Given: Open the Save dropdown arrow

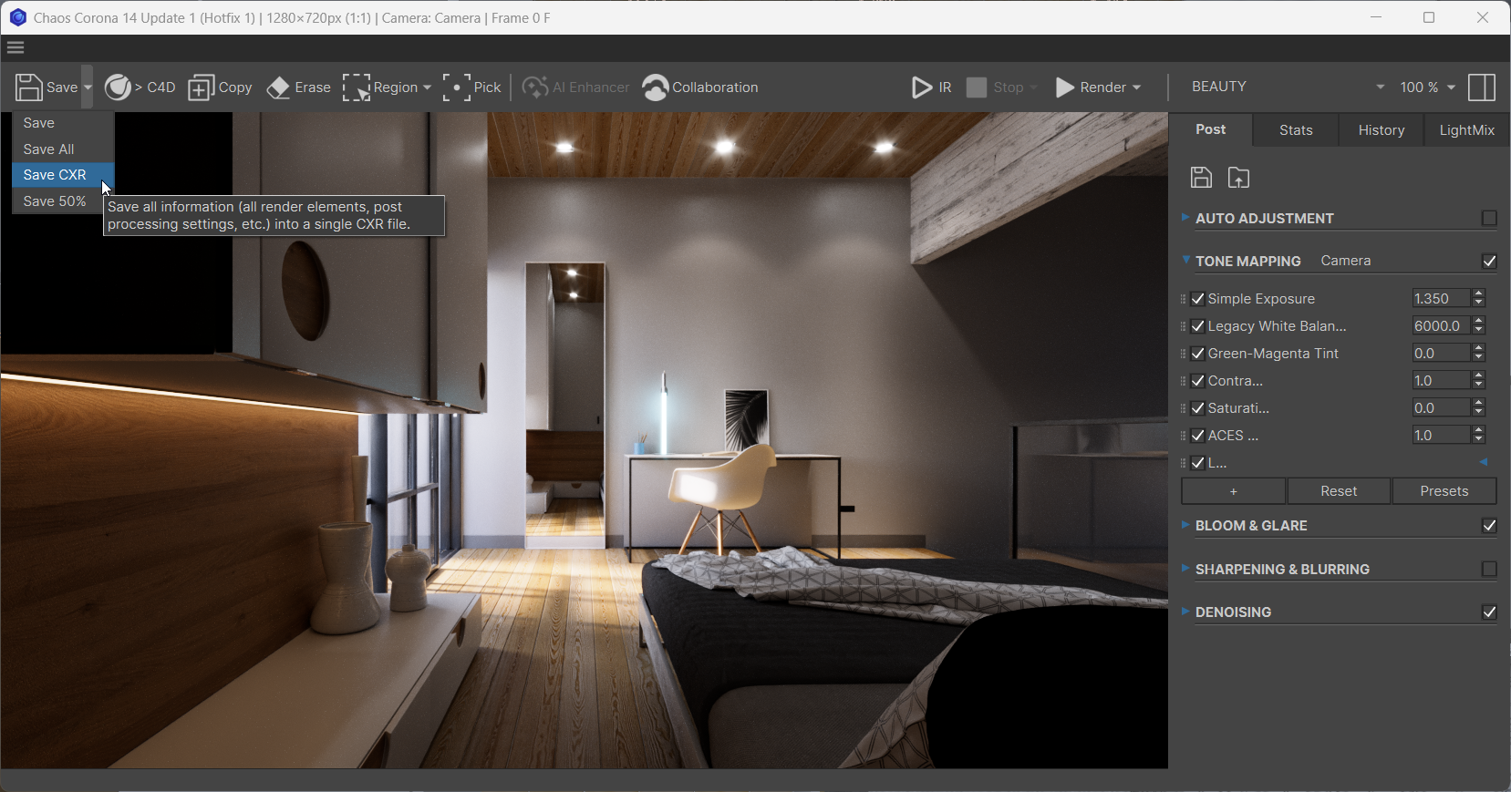Looking at the screenshot, I should [88, 87].
